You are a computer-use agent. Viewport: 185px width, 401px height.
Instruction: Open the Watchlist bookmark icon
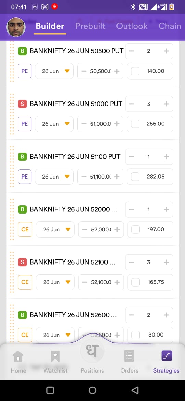pos(55,356)
